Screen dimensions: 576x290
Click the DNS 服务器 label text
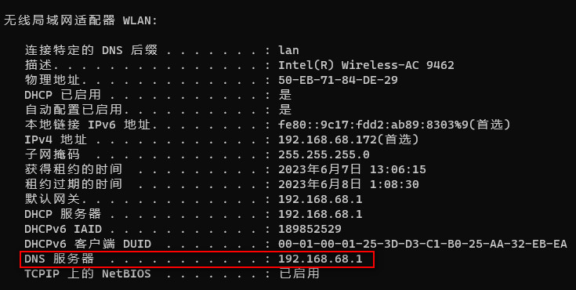click(59, 259)
